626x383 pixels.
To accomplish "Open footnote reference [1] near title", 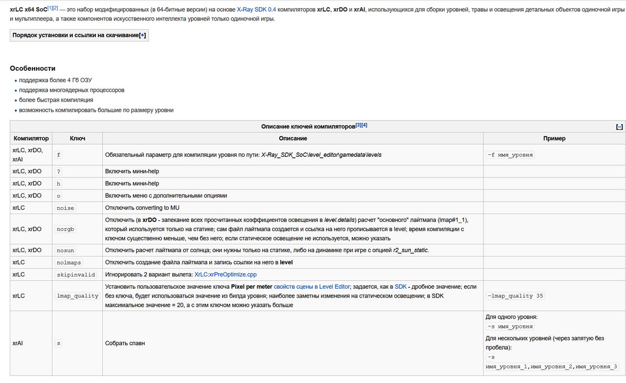I will coord(50,8).
